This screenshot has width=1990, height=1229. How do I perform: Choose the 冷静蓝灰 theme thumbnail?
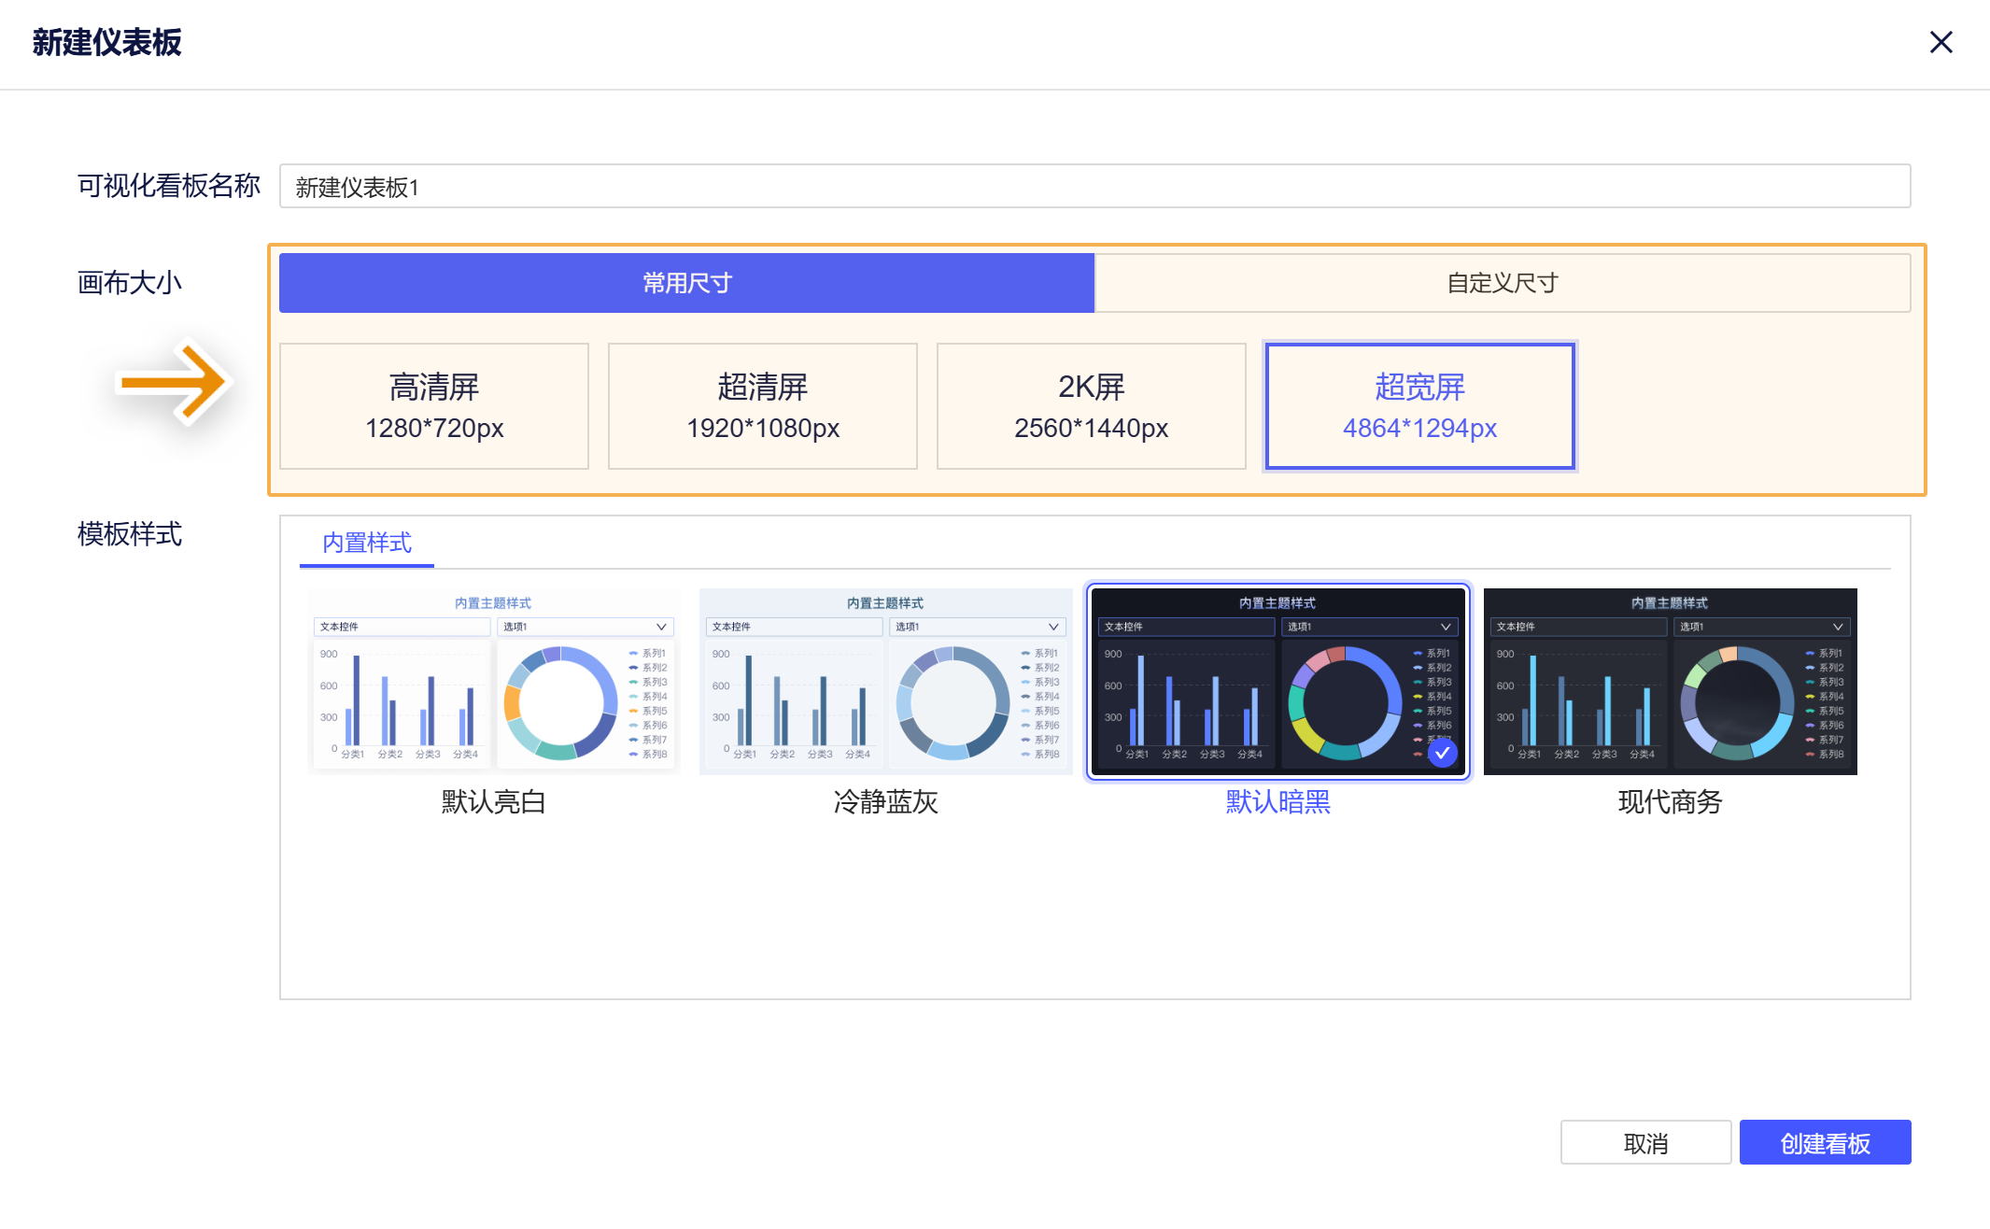(x=885, y=682)
